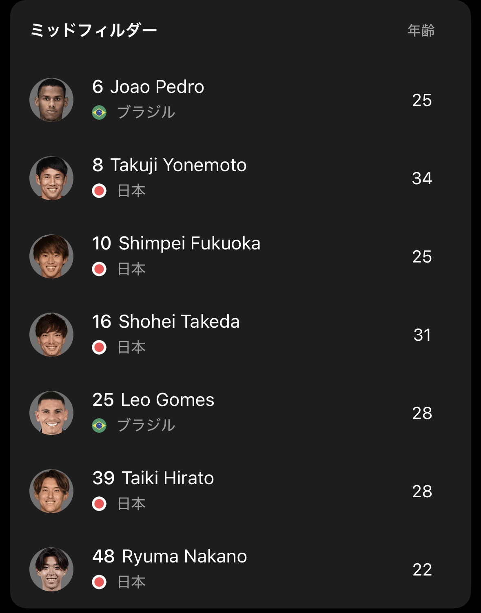Click Japan flag under Ryuma Nakano
The image size is (481, 613).
click(x=99, y=582)
